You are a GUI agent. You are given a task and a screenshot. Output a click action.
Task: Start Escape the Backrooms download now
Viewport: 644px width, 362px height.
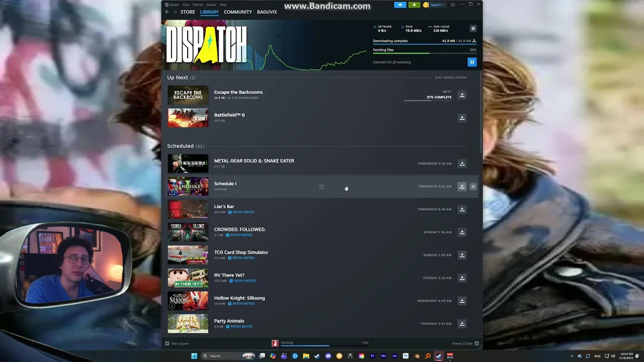(462, 95)
